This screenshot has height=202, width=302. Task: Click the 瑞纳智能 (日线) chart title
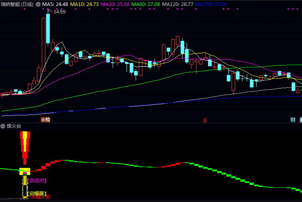[17, 4]
